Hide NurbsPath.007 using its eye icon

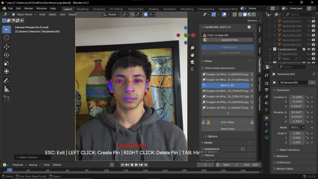[309, 21]
